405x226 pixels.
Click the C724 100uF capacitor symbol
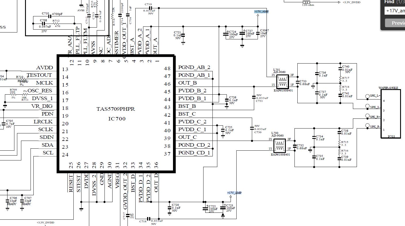pyautogui.click(x=226, y=34)
